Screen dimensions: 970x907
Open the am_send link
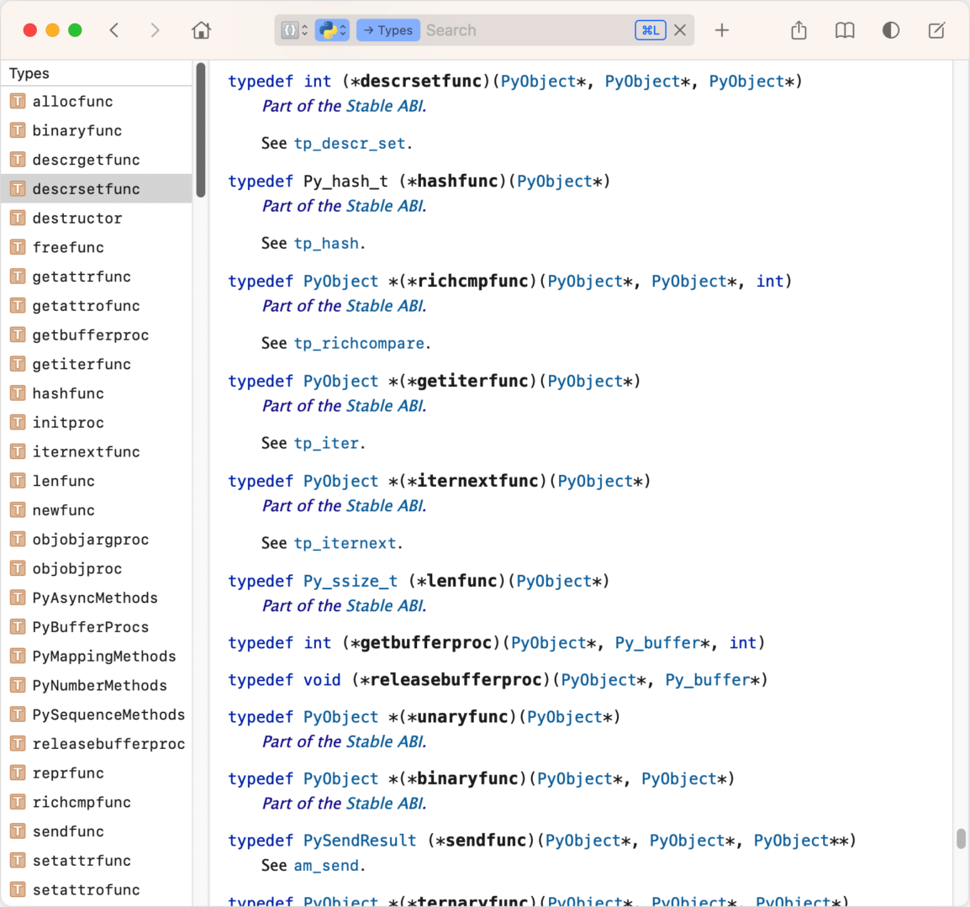click(x=326, y=866)
